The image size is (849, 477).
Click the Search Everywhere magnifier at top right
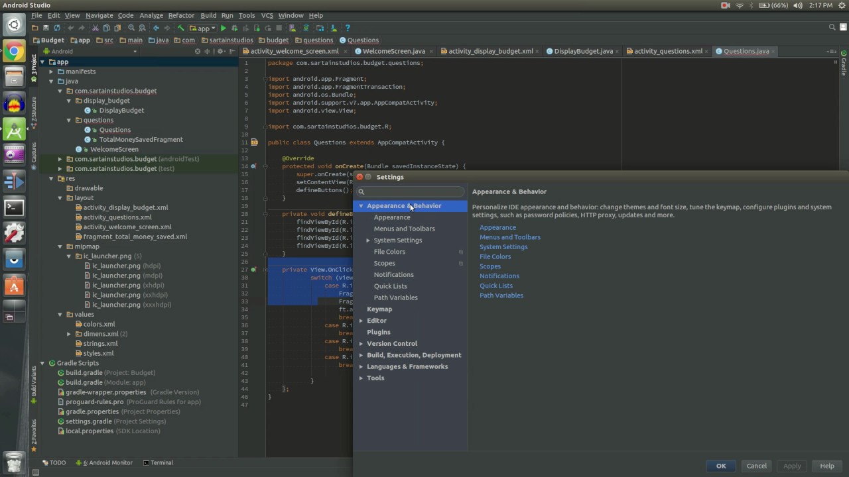(x=832, y=27)
